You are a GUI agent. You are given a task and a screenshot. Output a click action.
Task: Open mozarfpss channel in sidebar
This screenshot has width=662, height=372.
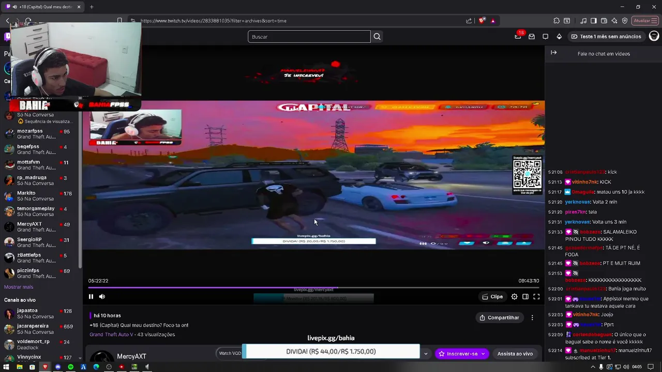coord(41,134)
